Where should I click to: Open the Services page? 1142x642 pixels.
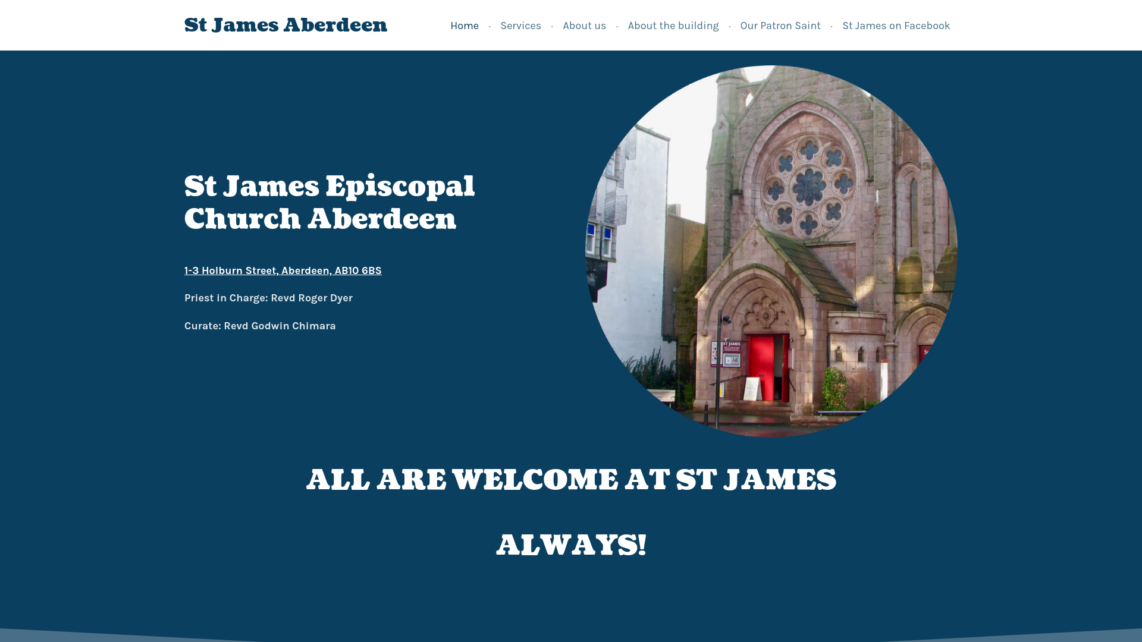coord(520,26)
